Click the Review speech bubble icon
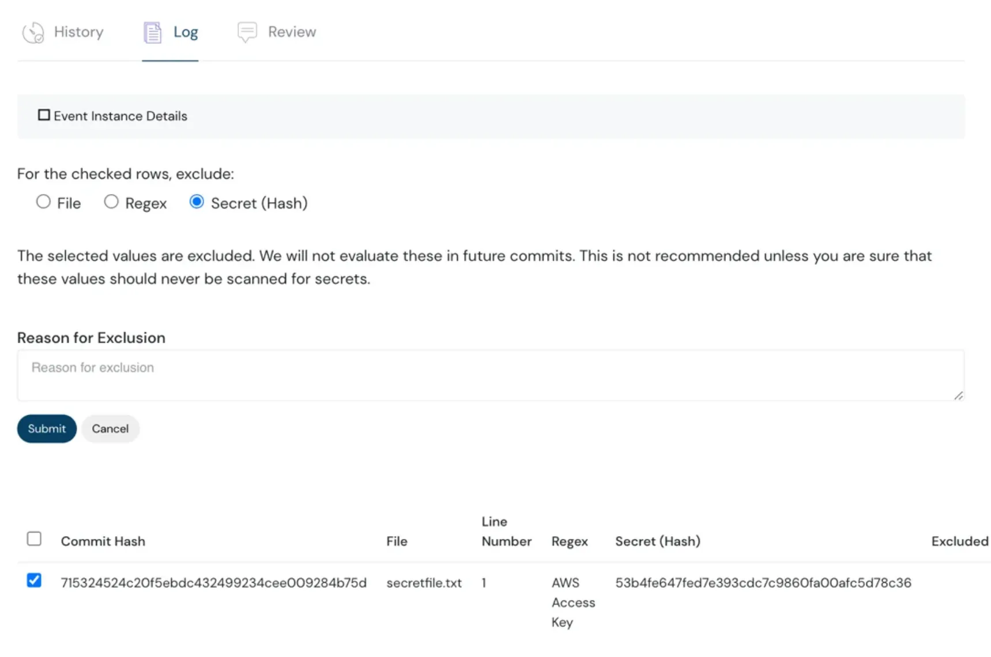This screenshot has height=657, width=991. point(247,32)
